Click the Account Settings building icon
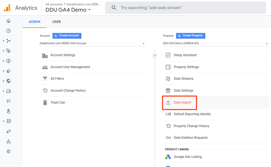Viewport: 271px width, 167px height. coord(45,56)
